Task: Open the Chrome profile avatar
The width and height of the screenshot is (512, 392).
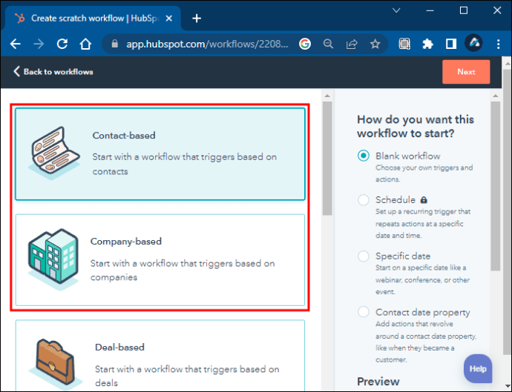Action: tap(474, 43)
